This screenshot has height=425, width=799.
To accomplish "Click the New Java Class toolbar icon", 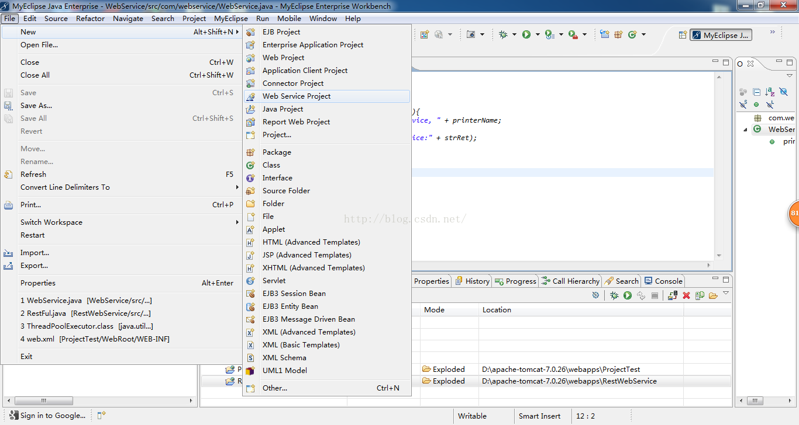I will coord(632,34).
